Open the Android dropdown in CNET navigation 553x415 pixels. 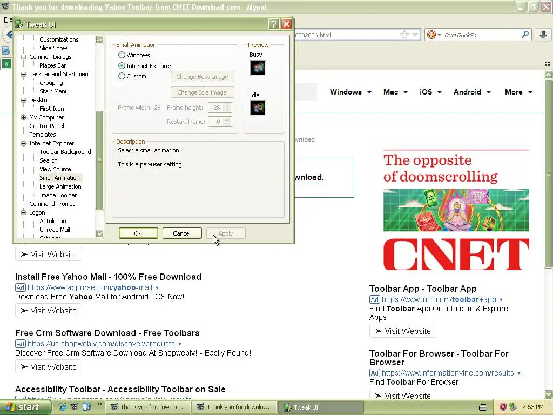tap(472, 92)
